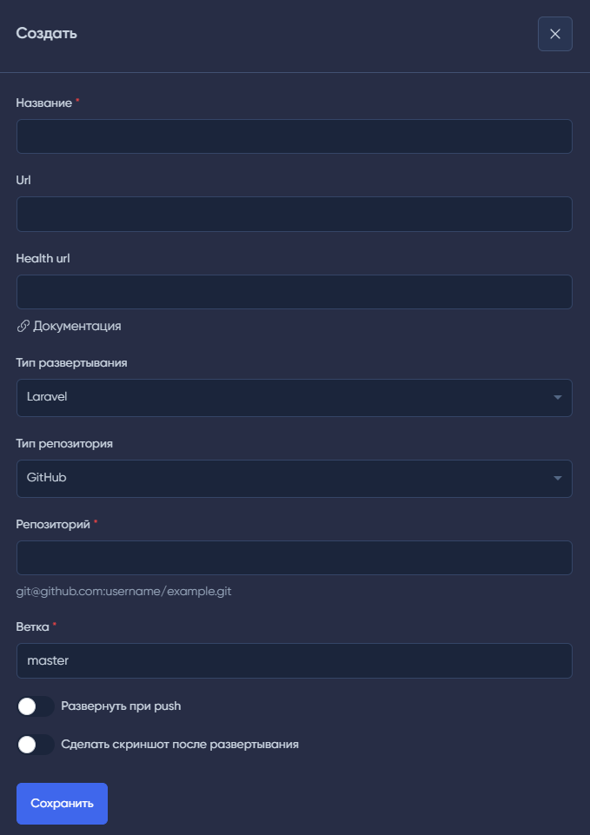Open the Документация link
The height and width of the screenshot is (835, 590).
[76, 327]
